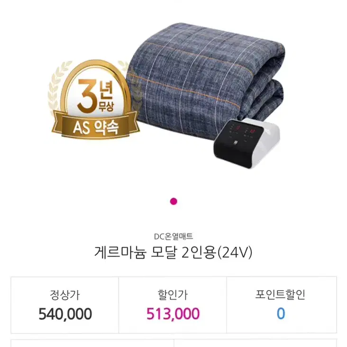The height and width of the screenshot is (347, 347).
Task: Click the 정상가 label
Action: [65, 295]
